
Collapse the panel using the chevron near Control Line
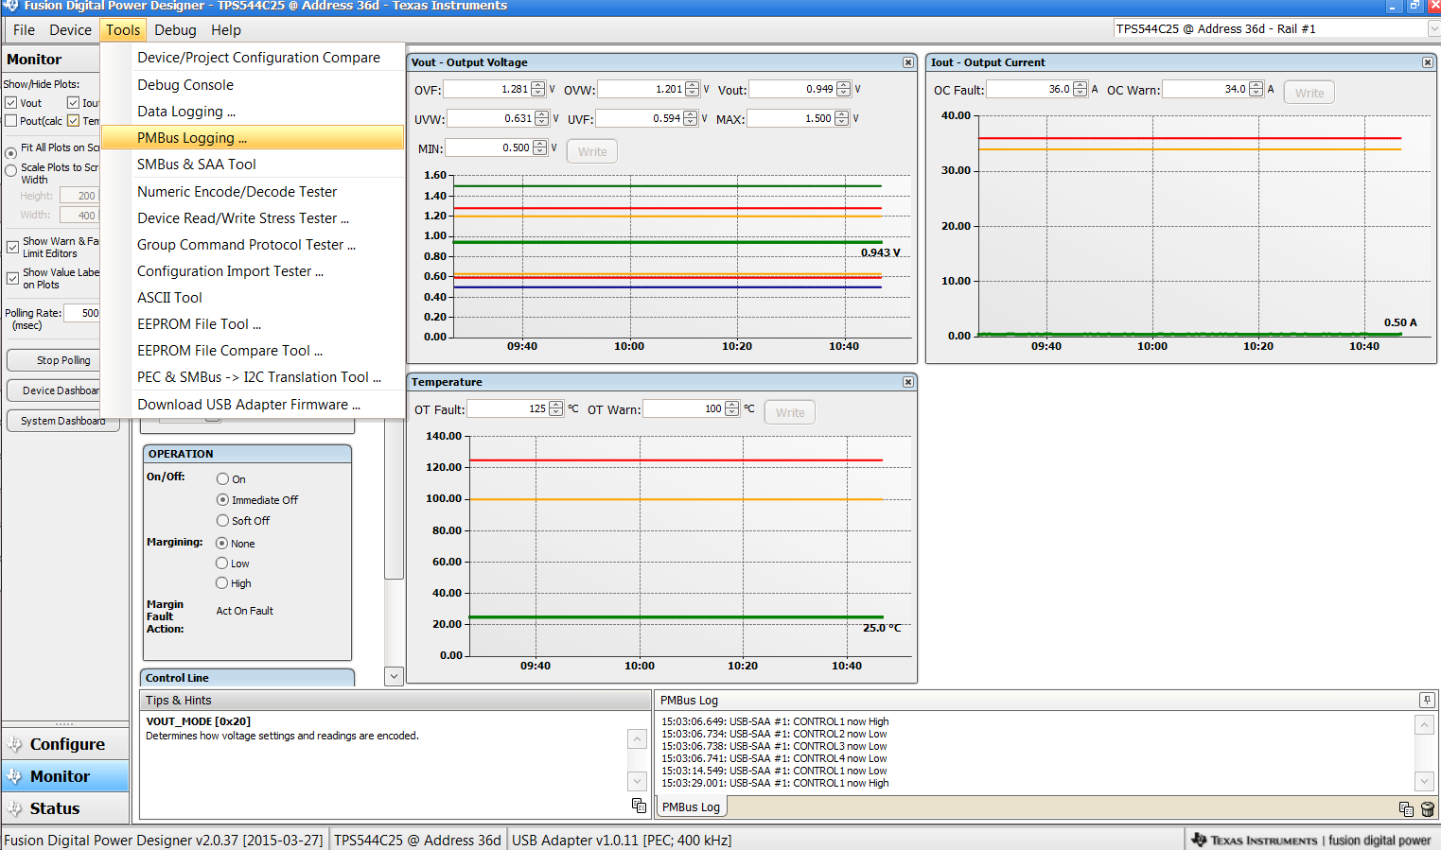[393, 676]
